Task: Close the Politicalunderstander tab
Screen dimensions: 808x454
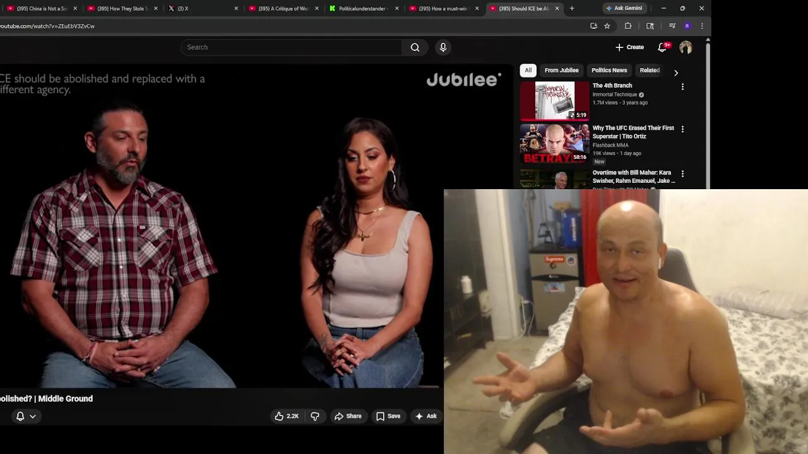Action: (x=397, y=8)
